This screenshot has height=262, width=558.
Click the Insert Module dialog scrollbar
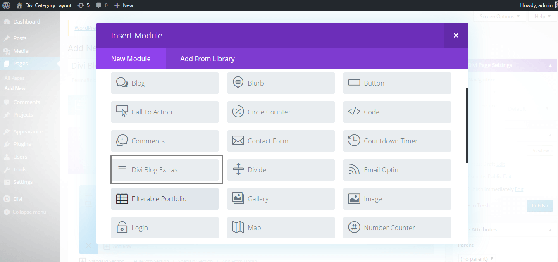(467, 124)
